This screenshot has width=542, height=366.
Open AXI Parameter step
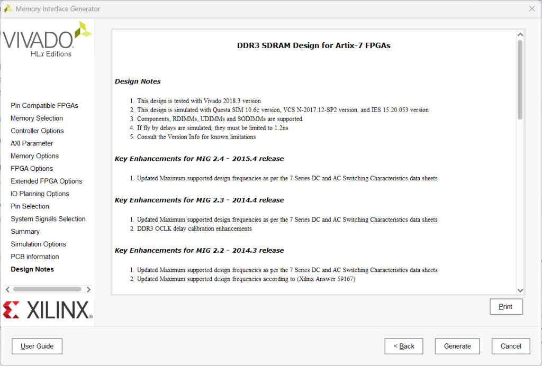[32, 143]
